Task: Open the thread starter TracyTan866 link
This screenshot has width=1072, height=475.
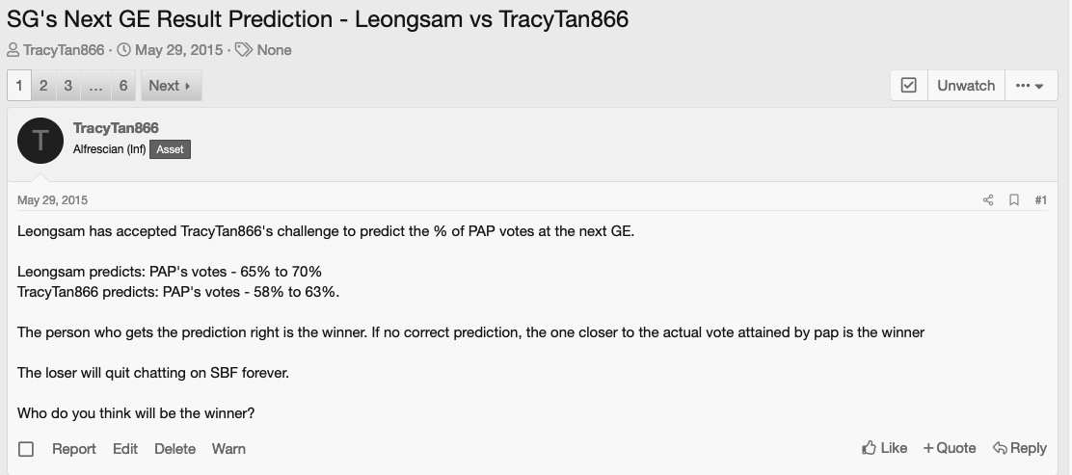Action: [x=64, y=50]
